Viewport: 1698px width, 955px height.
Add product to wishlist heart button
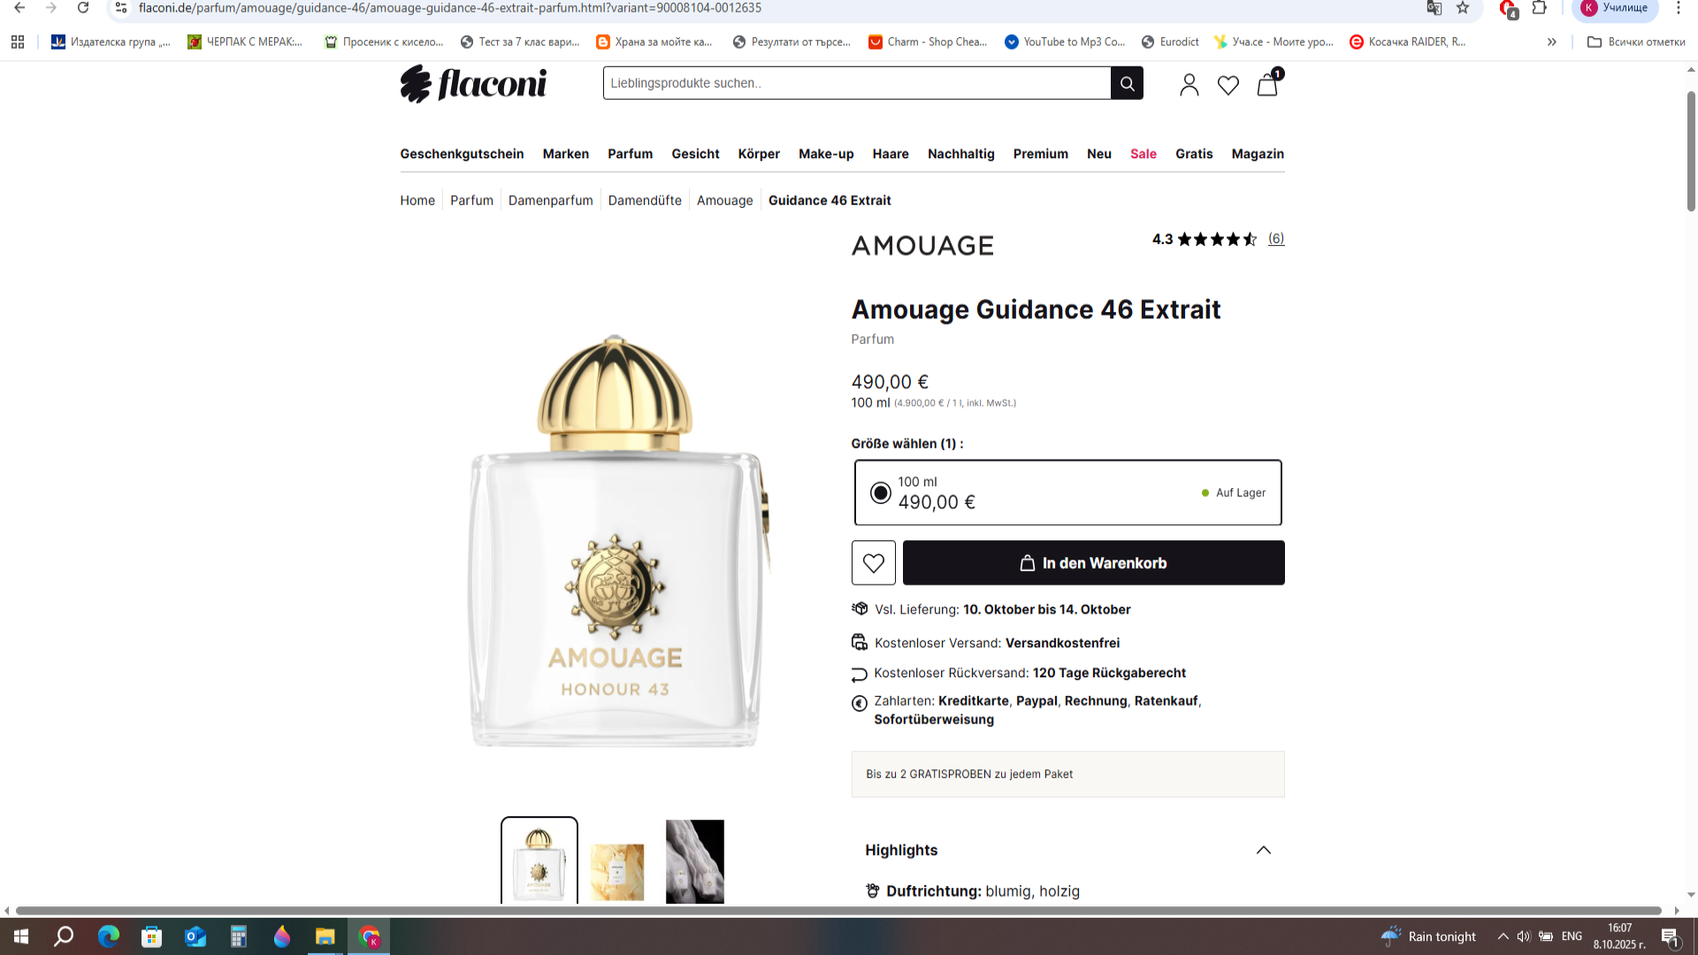(x=874, y=562)
